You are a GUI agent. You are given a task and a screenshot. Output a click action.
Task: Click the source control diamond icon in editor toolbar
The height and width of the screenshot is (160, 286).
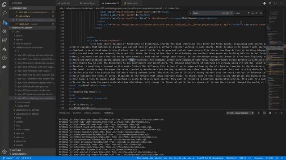[x=264, y=3]
